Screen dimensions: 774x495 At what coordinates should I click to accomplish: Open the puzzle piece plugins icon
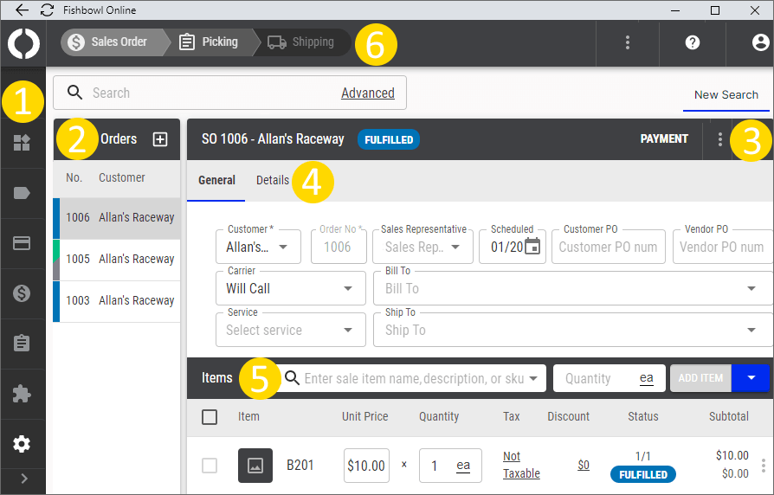(x=23, y=394)
